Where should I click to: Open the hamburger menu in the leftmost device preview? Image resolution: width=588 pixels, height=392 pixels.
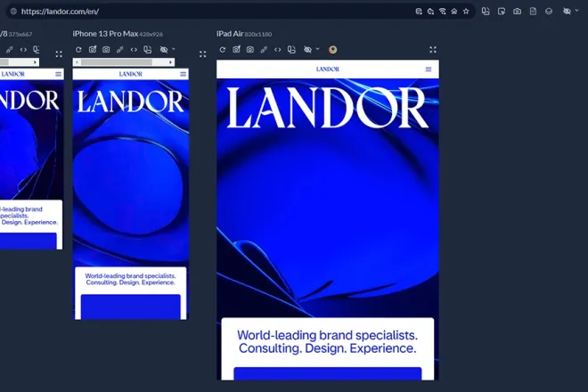[x=59, y=74]
